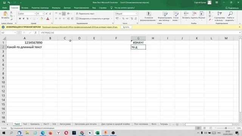This screenshot has height=136, width=242.
Task: Click the accounting number format icon
Action: [117, 19]
